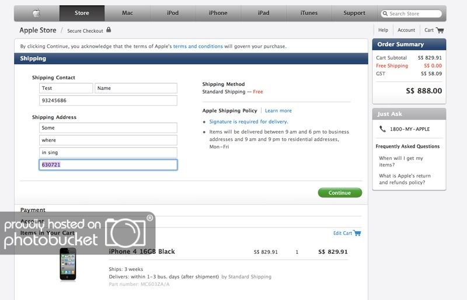Click the Apple logo in navigation bar
The height and width of the screenshot is (300, 467).
point(36,13)
